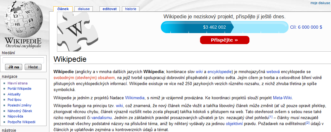Click the puzzle piece W banner image
The image size is (331, 132).
click(x=78, y=32)
